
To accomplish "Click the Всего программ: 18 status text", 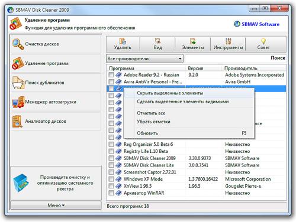I will (128, 206).
